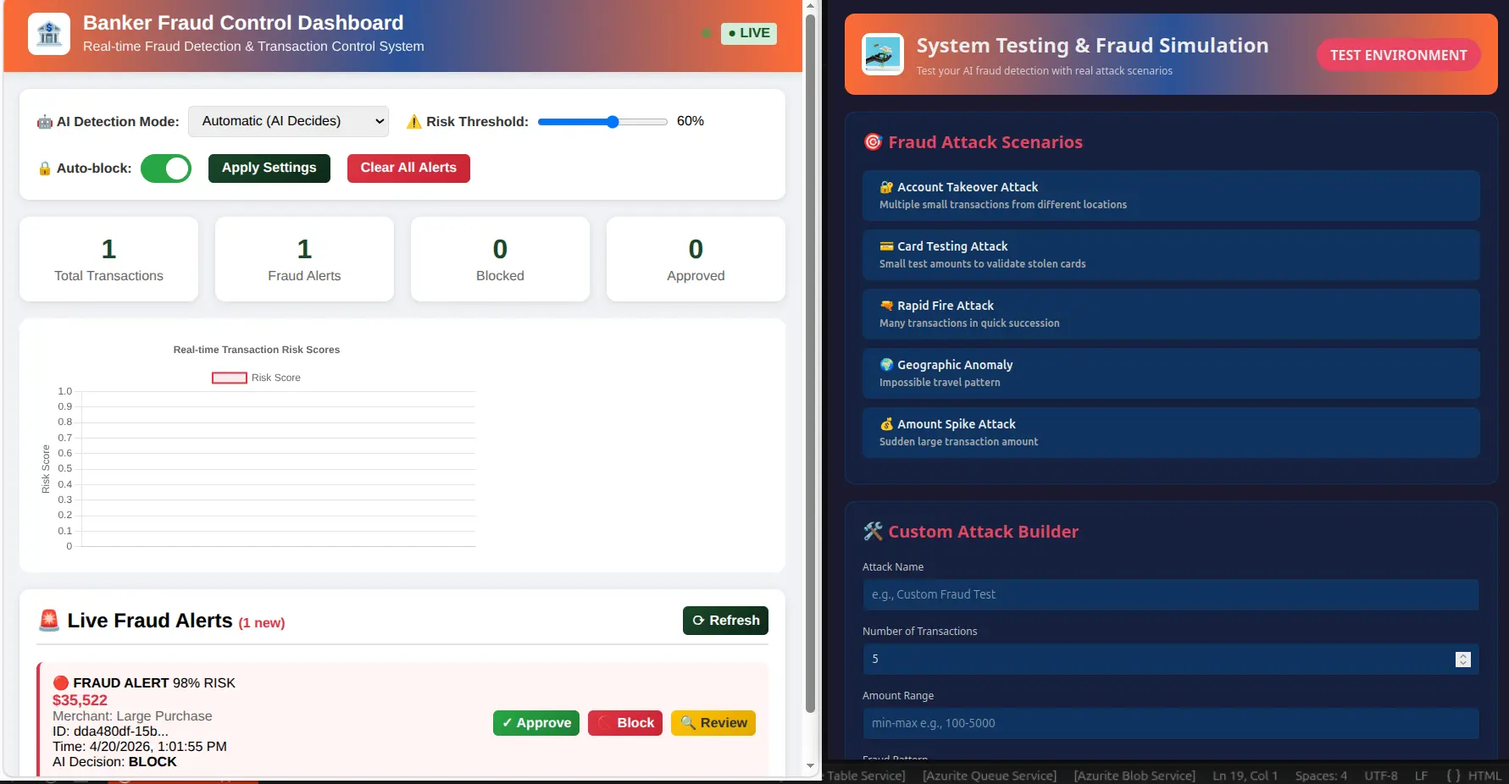
Task: Click Azurite Blob Service in status bar
Action: (x=1135, y=776)
